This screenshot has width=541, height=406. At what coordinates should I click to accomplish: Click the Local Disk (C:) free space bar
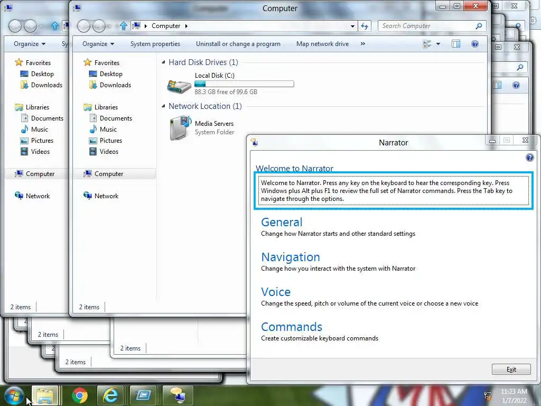click(244, 84)
